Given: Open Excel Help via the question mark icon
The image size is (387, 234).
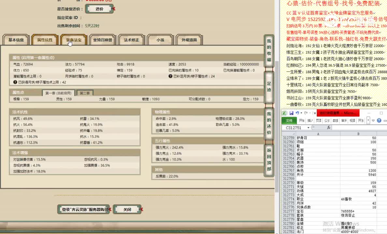Looking at the screenshot, I should (x=379, y=121).
